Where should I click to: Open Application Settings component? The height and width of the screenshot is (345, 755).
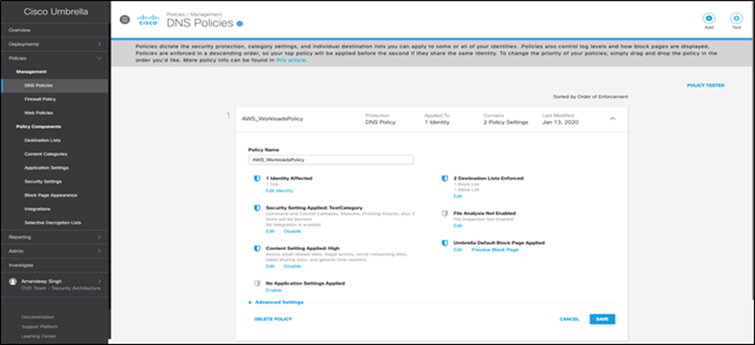[x=46, y=168]
